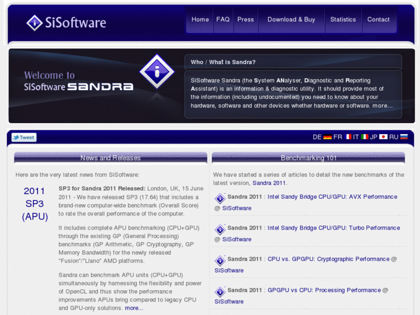Open Download & Buy menu item
420x315 pixels.
[x=291, y=20]
